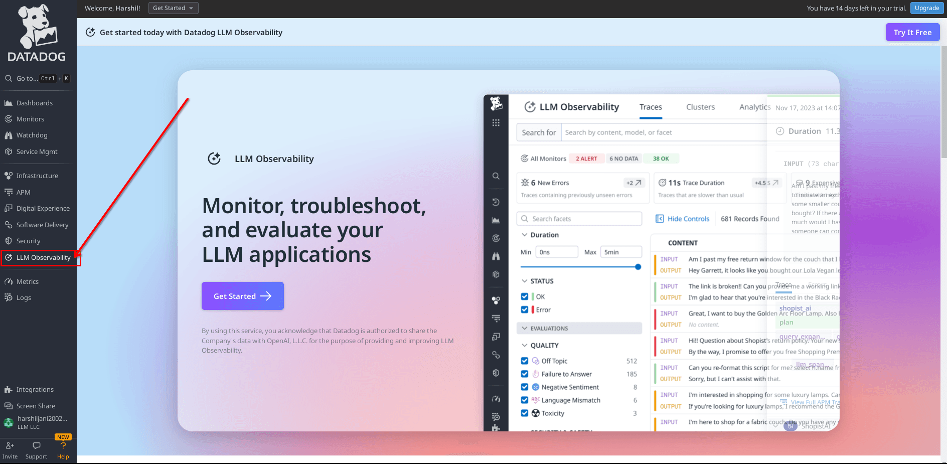Click the Get Started button
The width and height of the screenshot is (947, 464).
(x=242, y=296)
